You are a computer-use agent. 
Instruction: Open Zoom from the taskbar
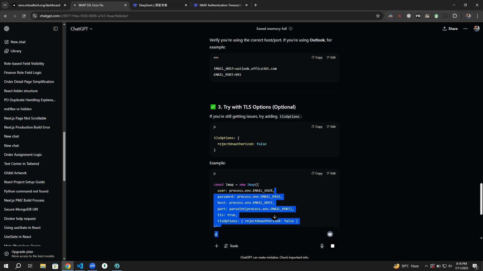92,266
